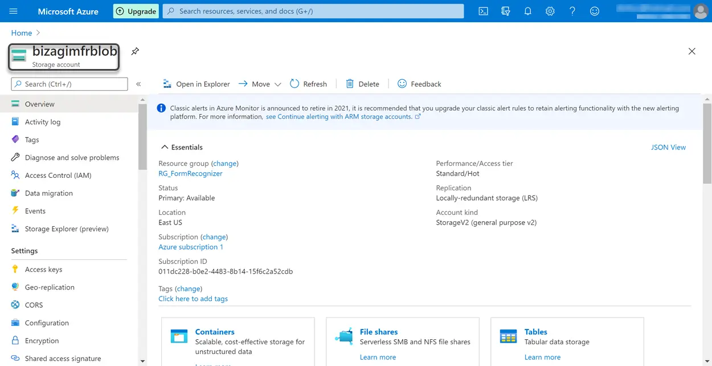The height and width of the screenshot is (366, 712).
Task: Click the Events lightning icon
Action: [15, 211]
